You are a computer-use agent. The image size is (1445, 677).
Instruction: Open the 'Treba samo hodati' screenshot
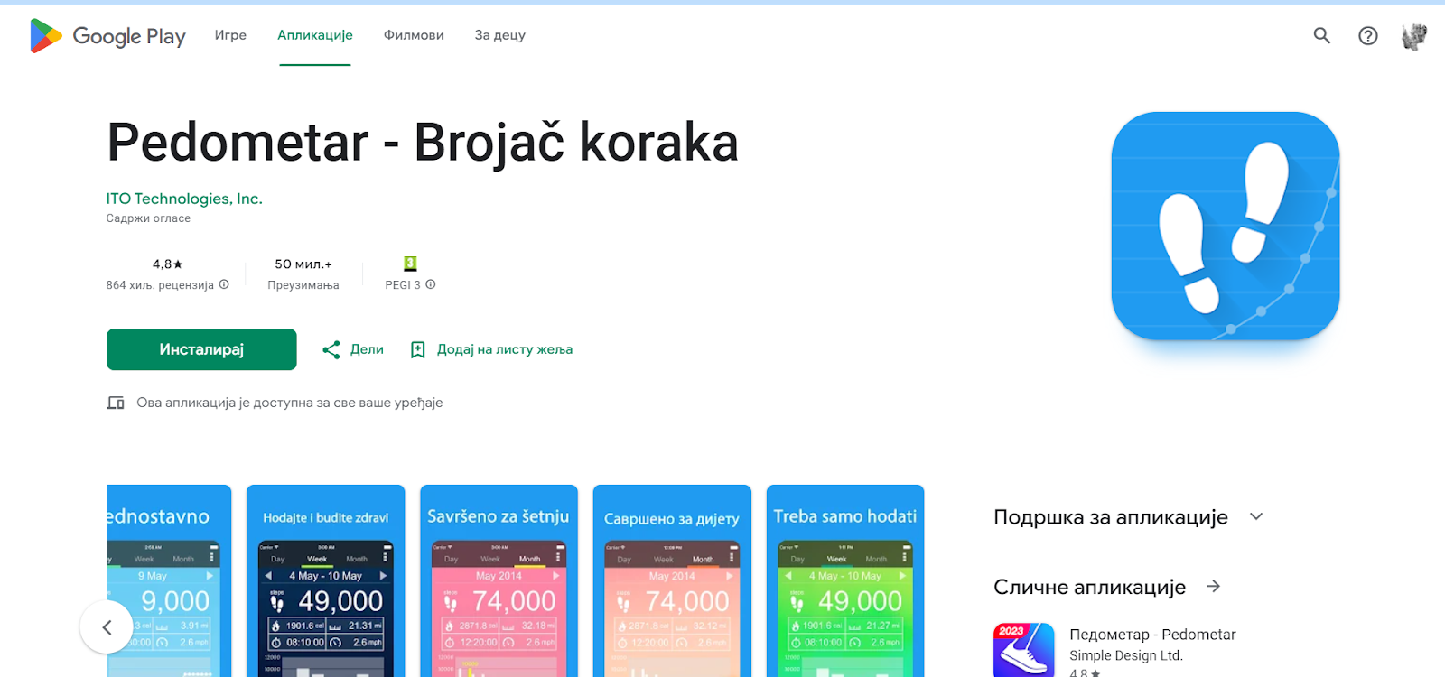845,580
